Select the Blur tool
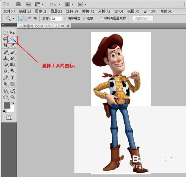Viewport: 186px width, 177px height. click(x=6, y=71)
